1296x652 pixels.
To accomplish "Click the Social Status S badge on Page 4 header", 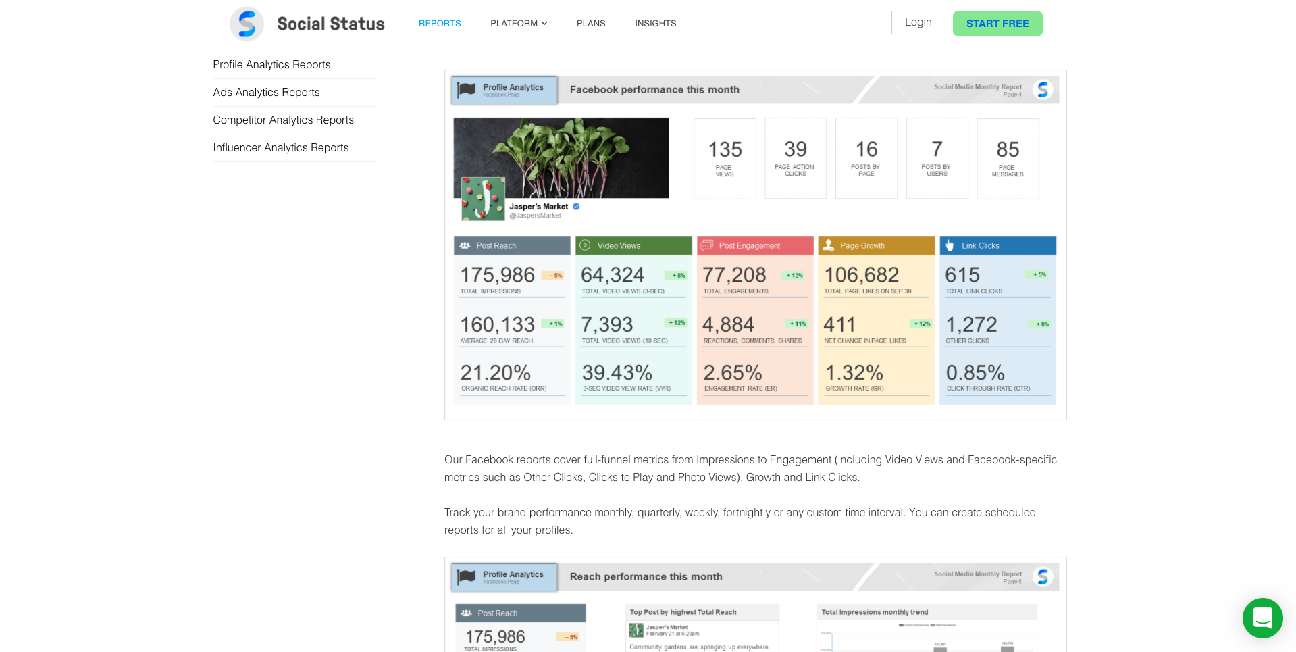I will click(1043, 89).
